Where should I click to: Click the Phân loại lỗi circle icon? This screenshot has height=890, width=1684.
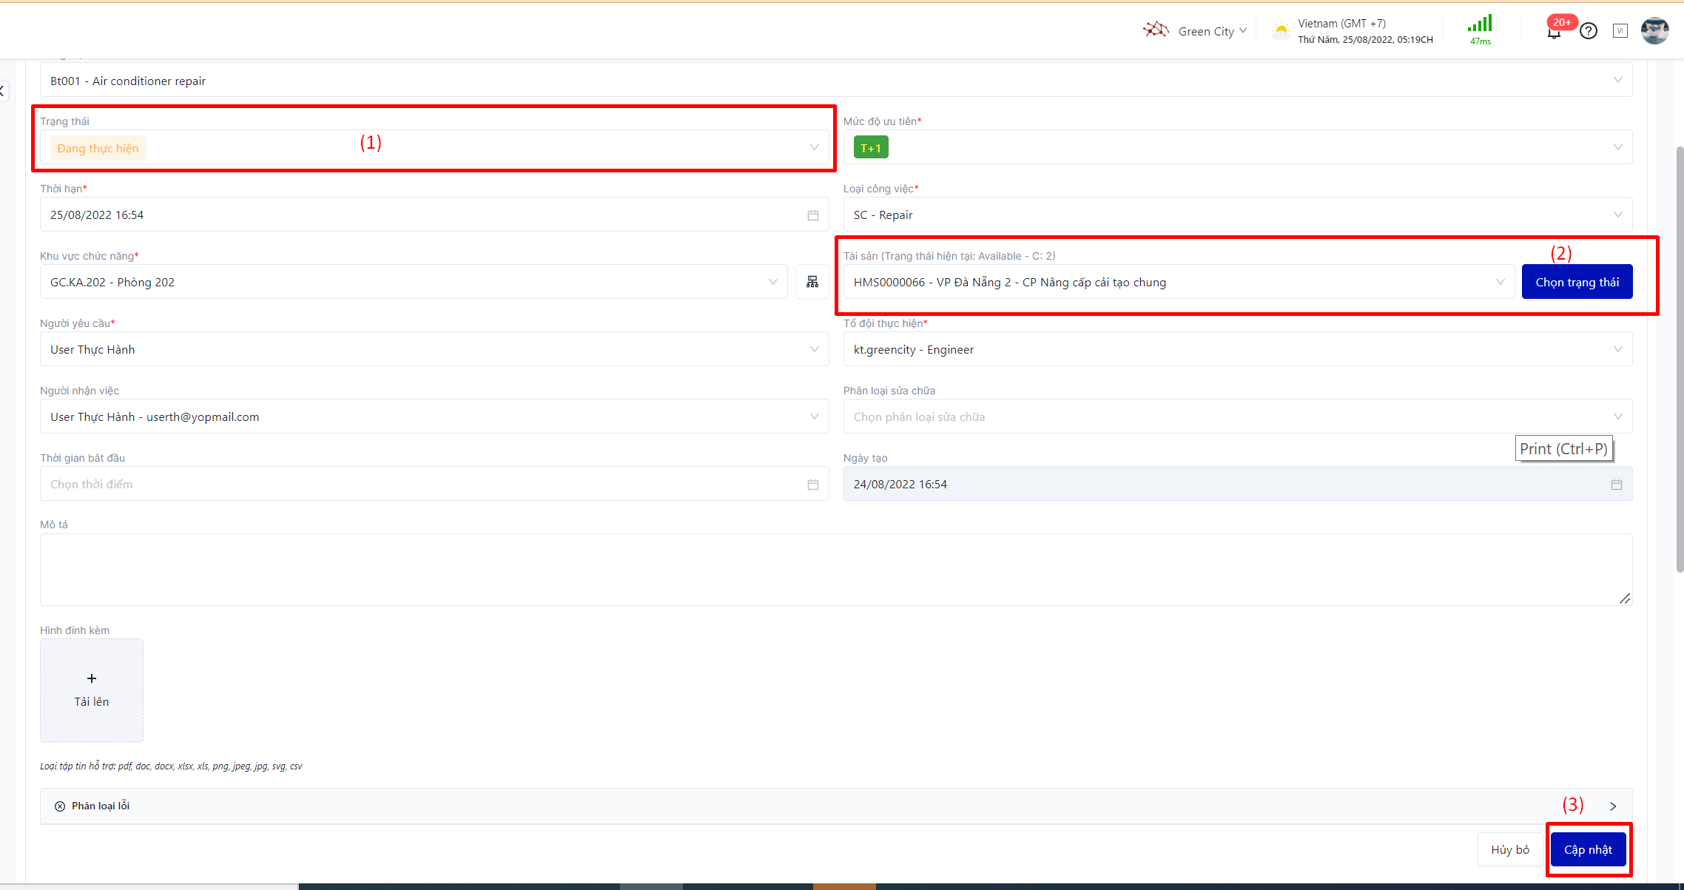click(x=60, y=806)
